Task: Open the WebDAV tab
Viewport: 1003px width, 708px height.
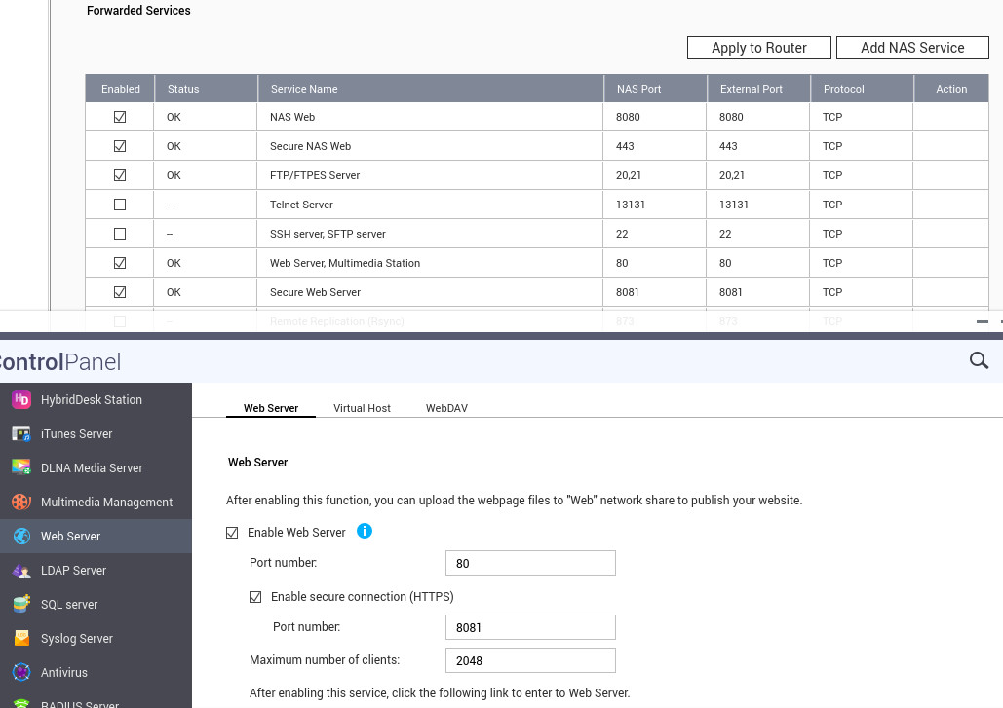Action: 446,408
